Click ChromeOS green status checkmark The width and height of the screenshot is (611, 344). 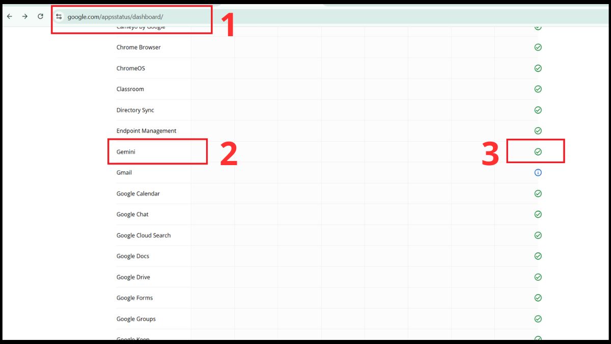pos(538,68)
